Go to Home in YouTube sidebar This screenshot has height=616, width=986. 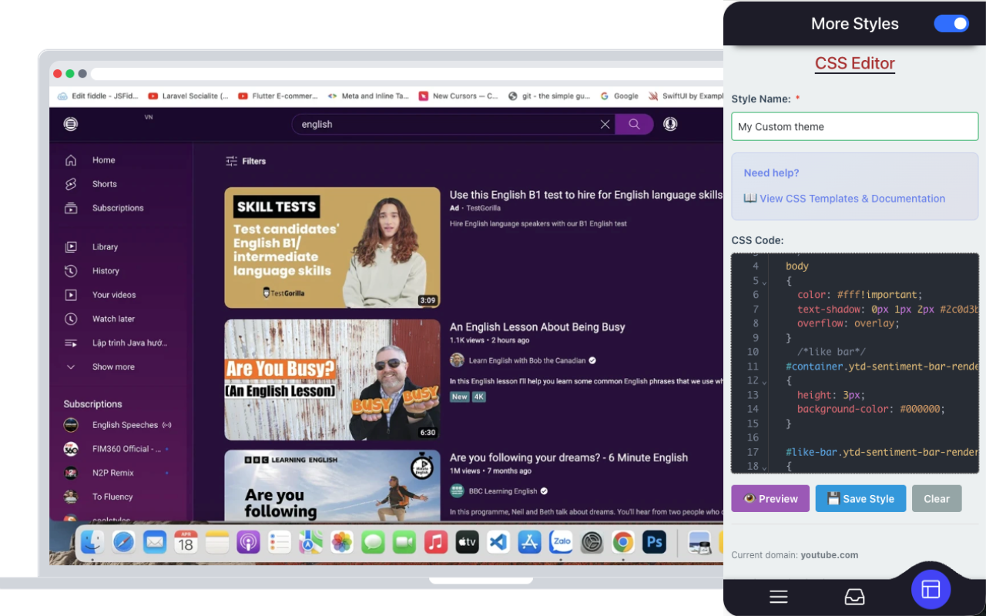coord(103,160)
